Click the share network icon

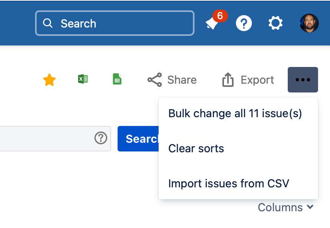point(155,80)
